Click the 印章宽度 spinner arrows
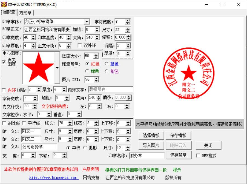The height and width of the screenshot is (184, 247). tap(33, 38)
